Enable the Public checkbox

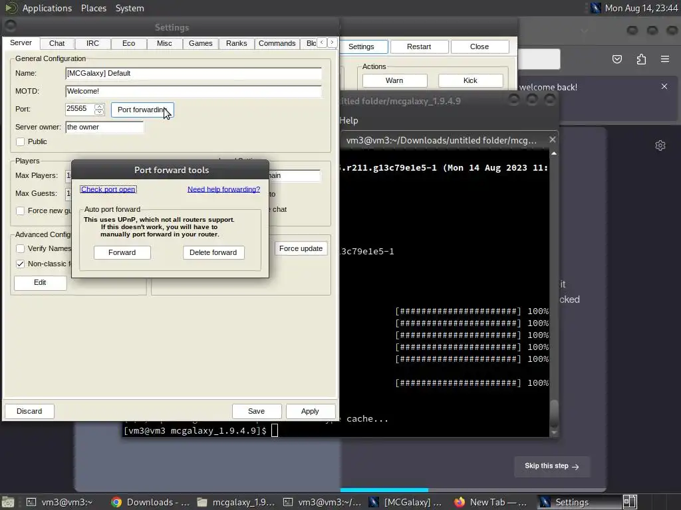point(21,142)
